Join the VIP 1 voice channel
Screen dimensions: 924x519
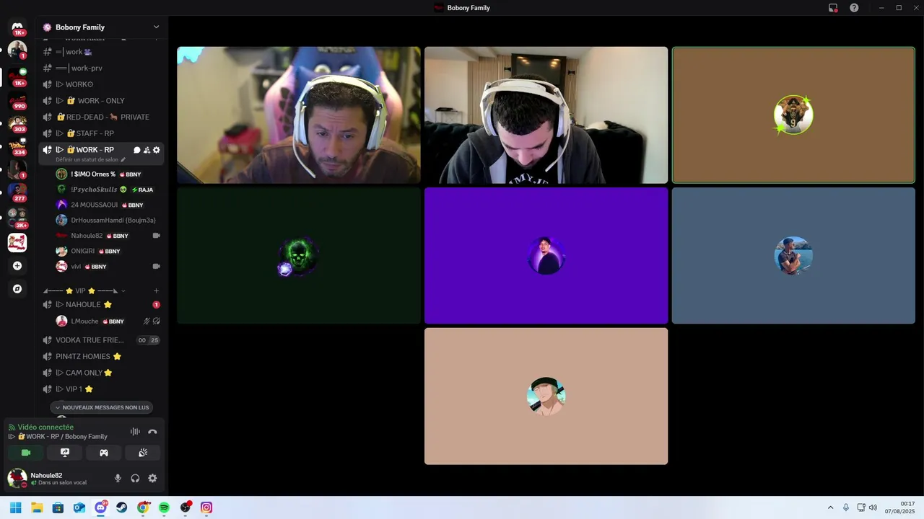[102, 389]
